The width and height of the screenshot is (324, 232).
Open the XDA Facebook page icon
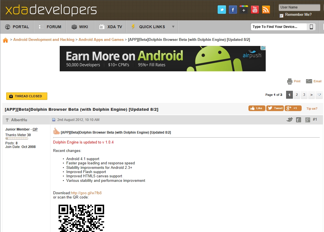(233, 10)
